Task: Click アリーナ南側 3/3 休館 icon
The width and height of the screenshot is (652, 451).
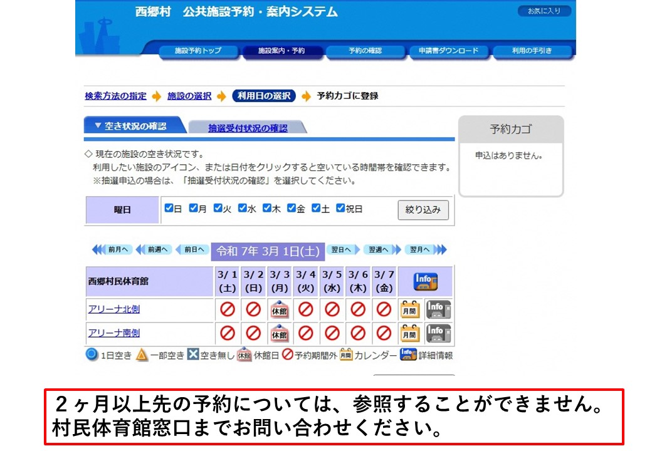Action: pos(280,333)
